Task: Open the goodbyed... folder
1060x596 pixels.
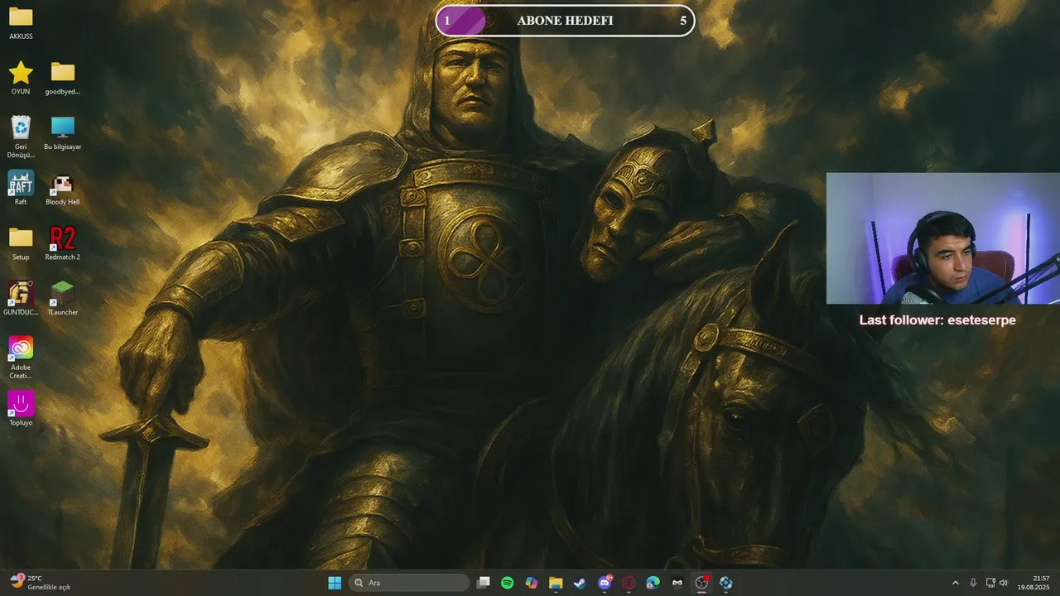Action: tap(63, 79)
